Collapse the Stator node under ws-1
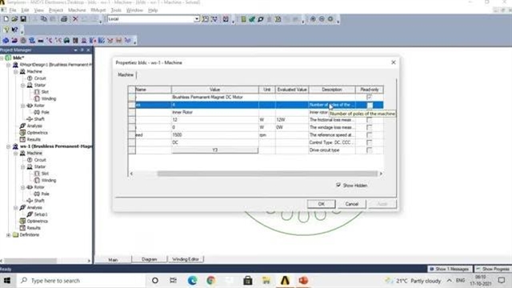 pyautogui.click(x=23, y=167)
